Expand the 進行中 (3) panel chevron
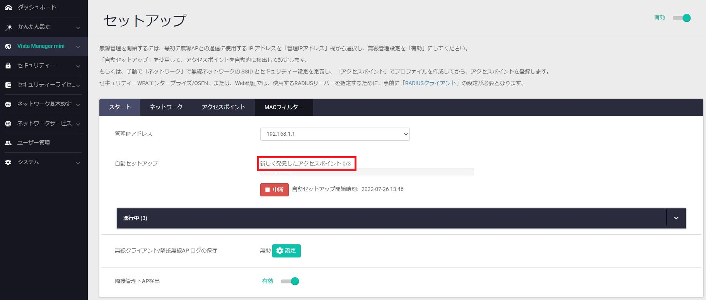Viewport: 706px width, 300px height. 676,218
